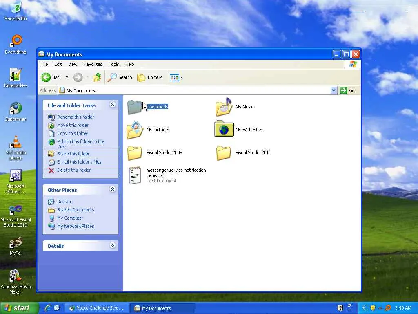Image resolution: width=418 pixels, height=314 pixels.
Task: Open the Back history dropdown arrow
Action: [67, 77]
